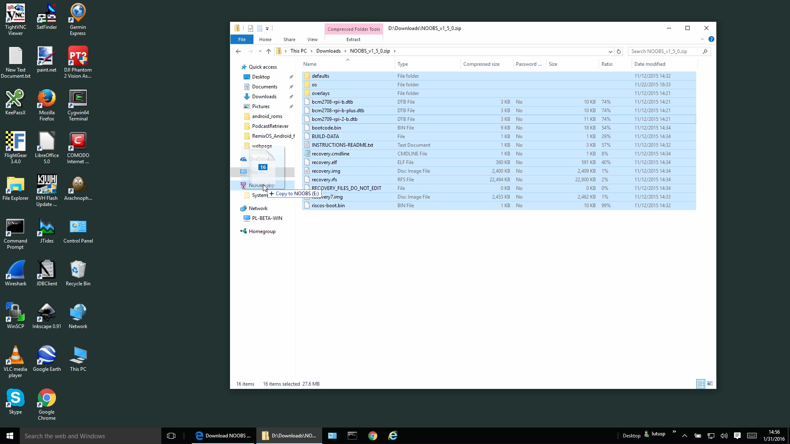This screenshot has width=790, height=444.
Task: Go back using the back arrow
Action: point(238,51)
